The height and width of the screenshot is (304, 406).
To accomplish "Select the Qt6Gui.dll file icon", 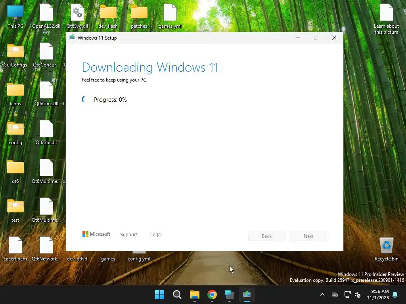I will tap(46, 133).
